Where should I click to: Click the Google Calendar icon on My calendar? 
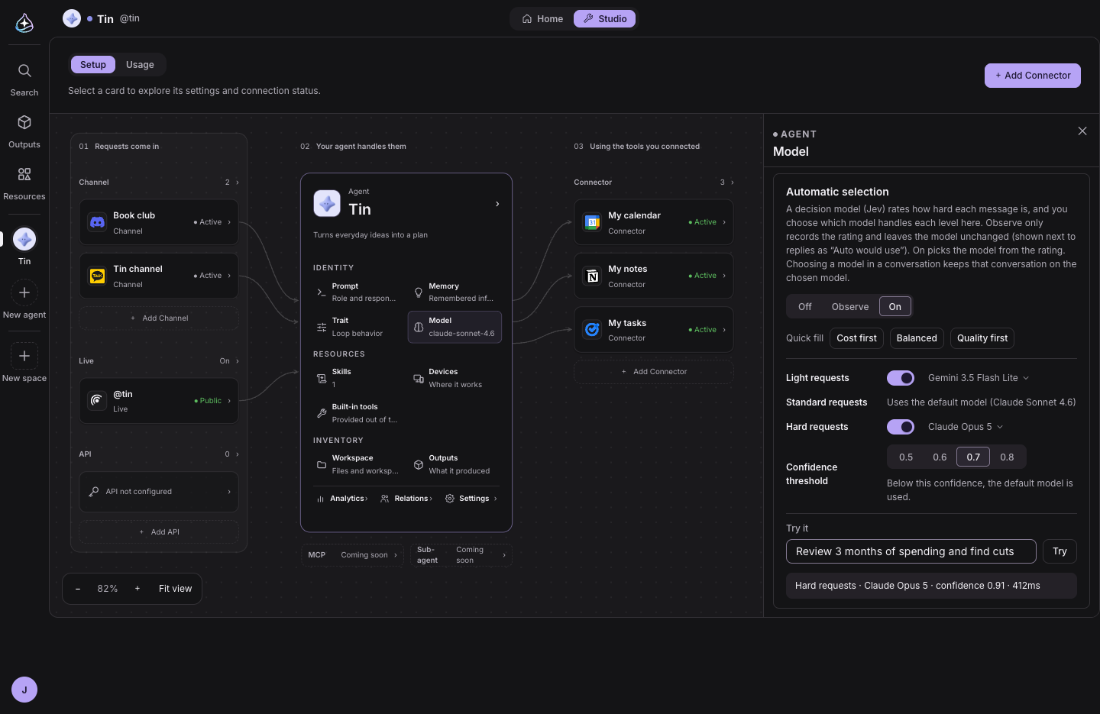tap(592, 222)
